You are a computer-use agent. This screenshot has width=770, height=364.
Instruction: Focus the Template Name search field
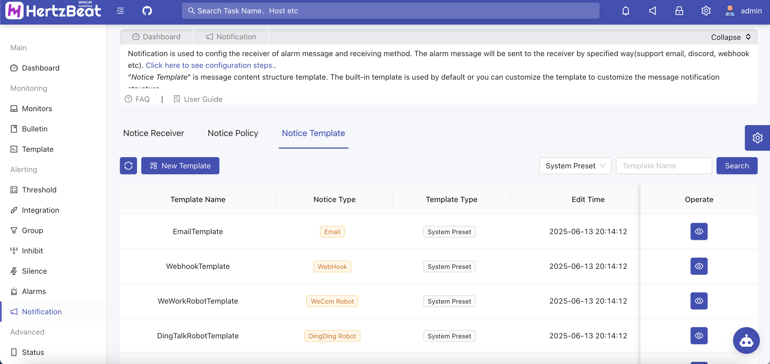point(664,166)
